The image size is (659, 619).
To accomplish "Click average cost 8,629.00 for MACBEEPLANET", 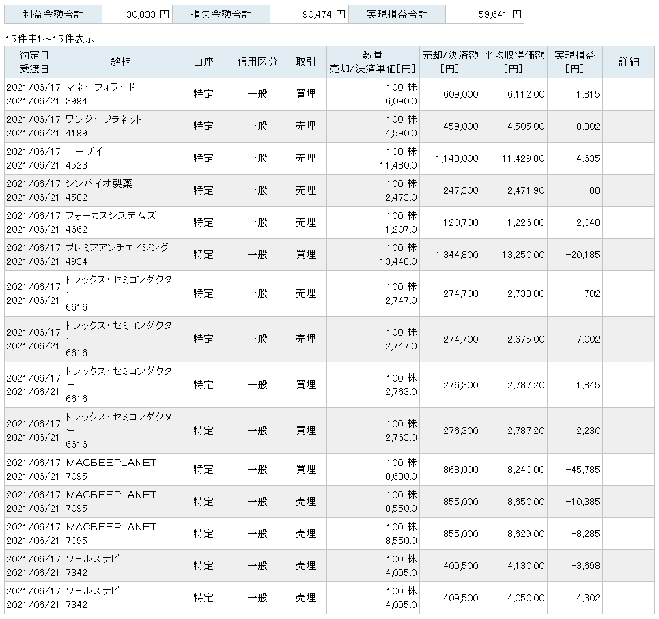I will [526, 534].
